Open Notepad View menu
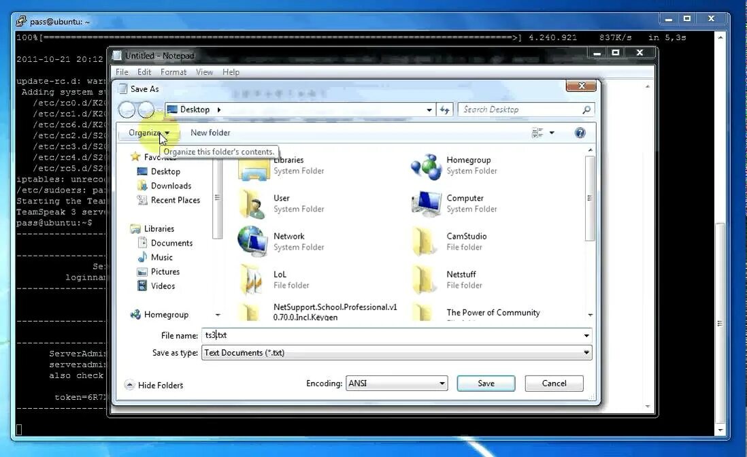Viewport: 747px width, 457px height. click(x=204, y=72)
